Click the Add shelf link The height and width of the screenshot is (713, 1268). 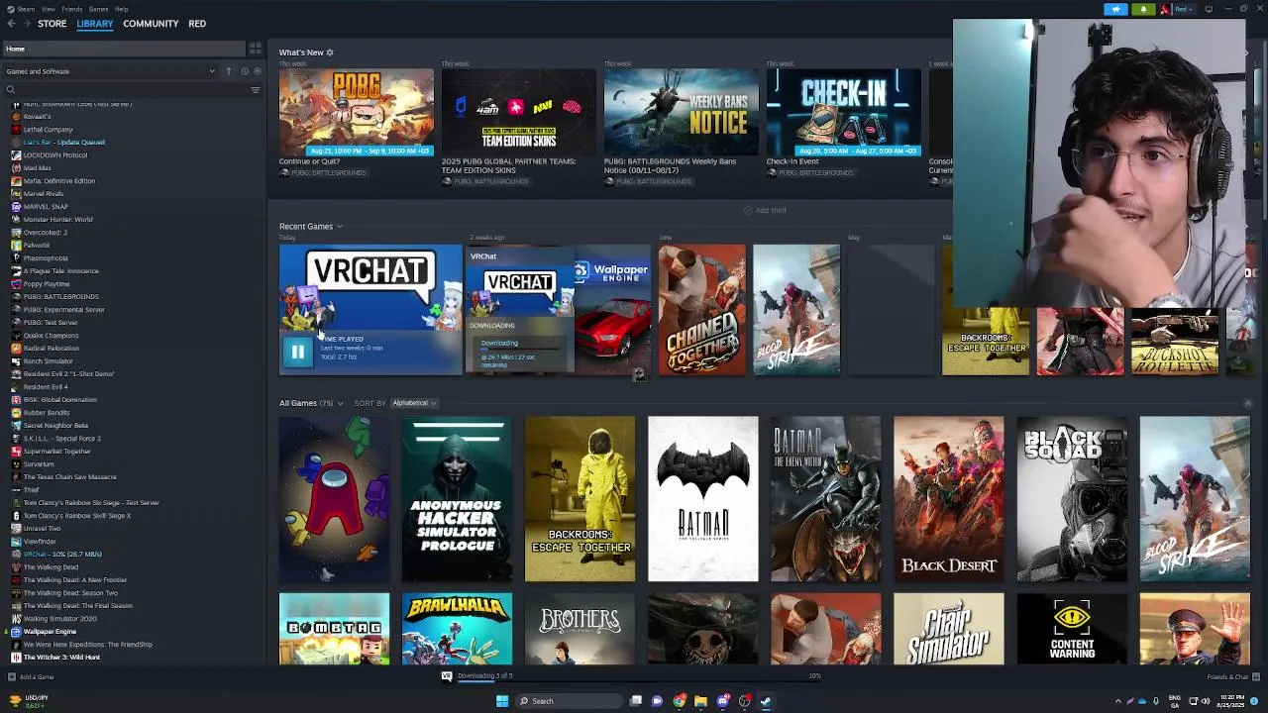click(x=765, y=210)
